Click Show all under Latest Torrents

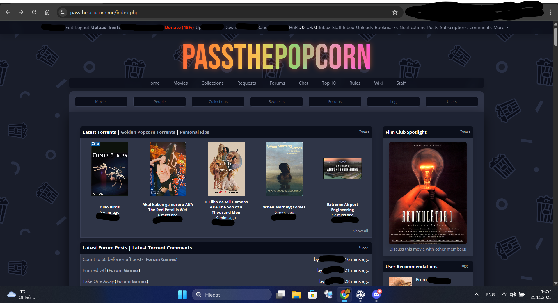click(x=360, y=231)
